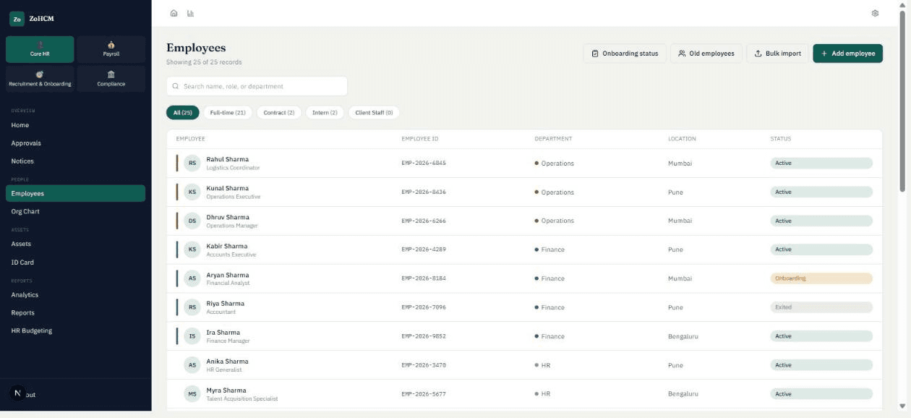The height and width of the screenshot is (418, 911).
Task: Open Approvals in the sidebar
Action: tap(75, 143)
